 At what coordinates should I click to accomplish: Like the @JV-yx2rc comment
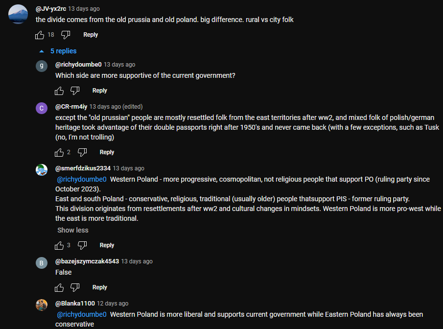40,35
